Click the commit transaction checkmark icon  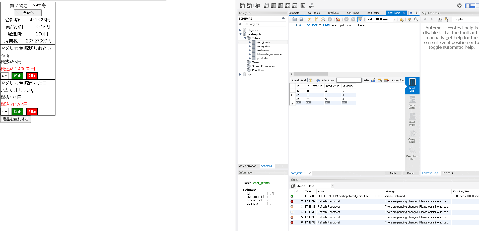347,19
